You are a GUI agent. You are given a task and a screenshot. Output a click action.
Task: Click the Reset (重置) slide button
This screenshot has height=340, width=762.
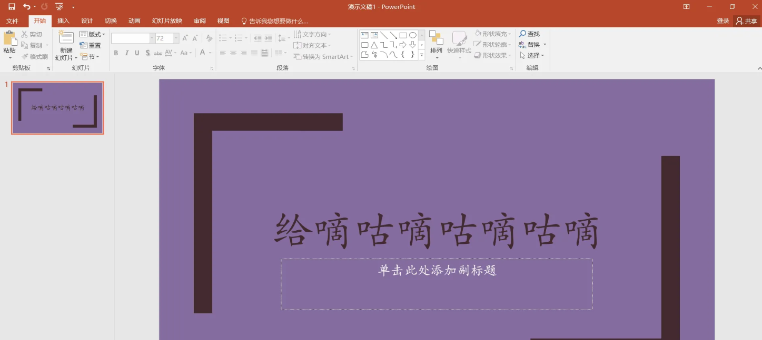(91, 46)
